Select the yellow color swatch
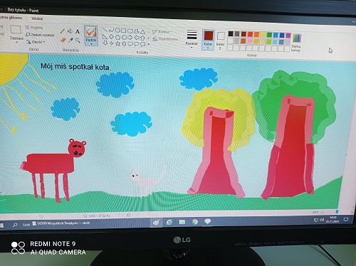Viewport: 356px width, 266px height. [x=263, y=35]
